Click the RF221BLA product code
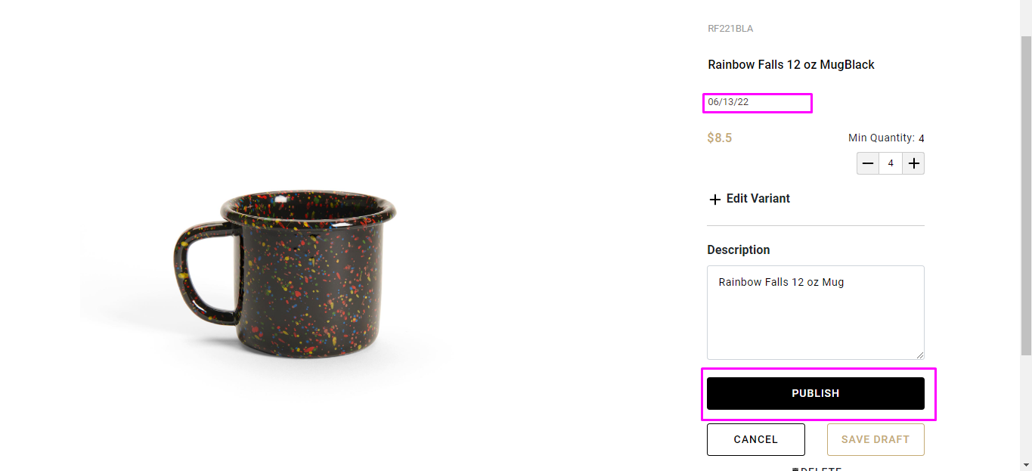The image size is (1032, 471). click(730, 29)
